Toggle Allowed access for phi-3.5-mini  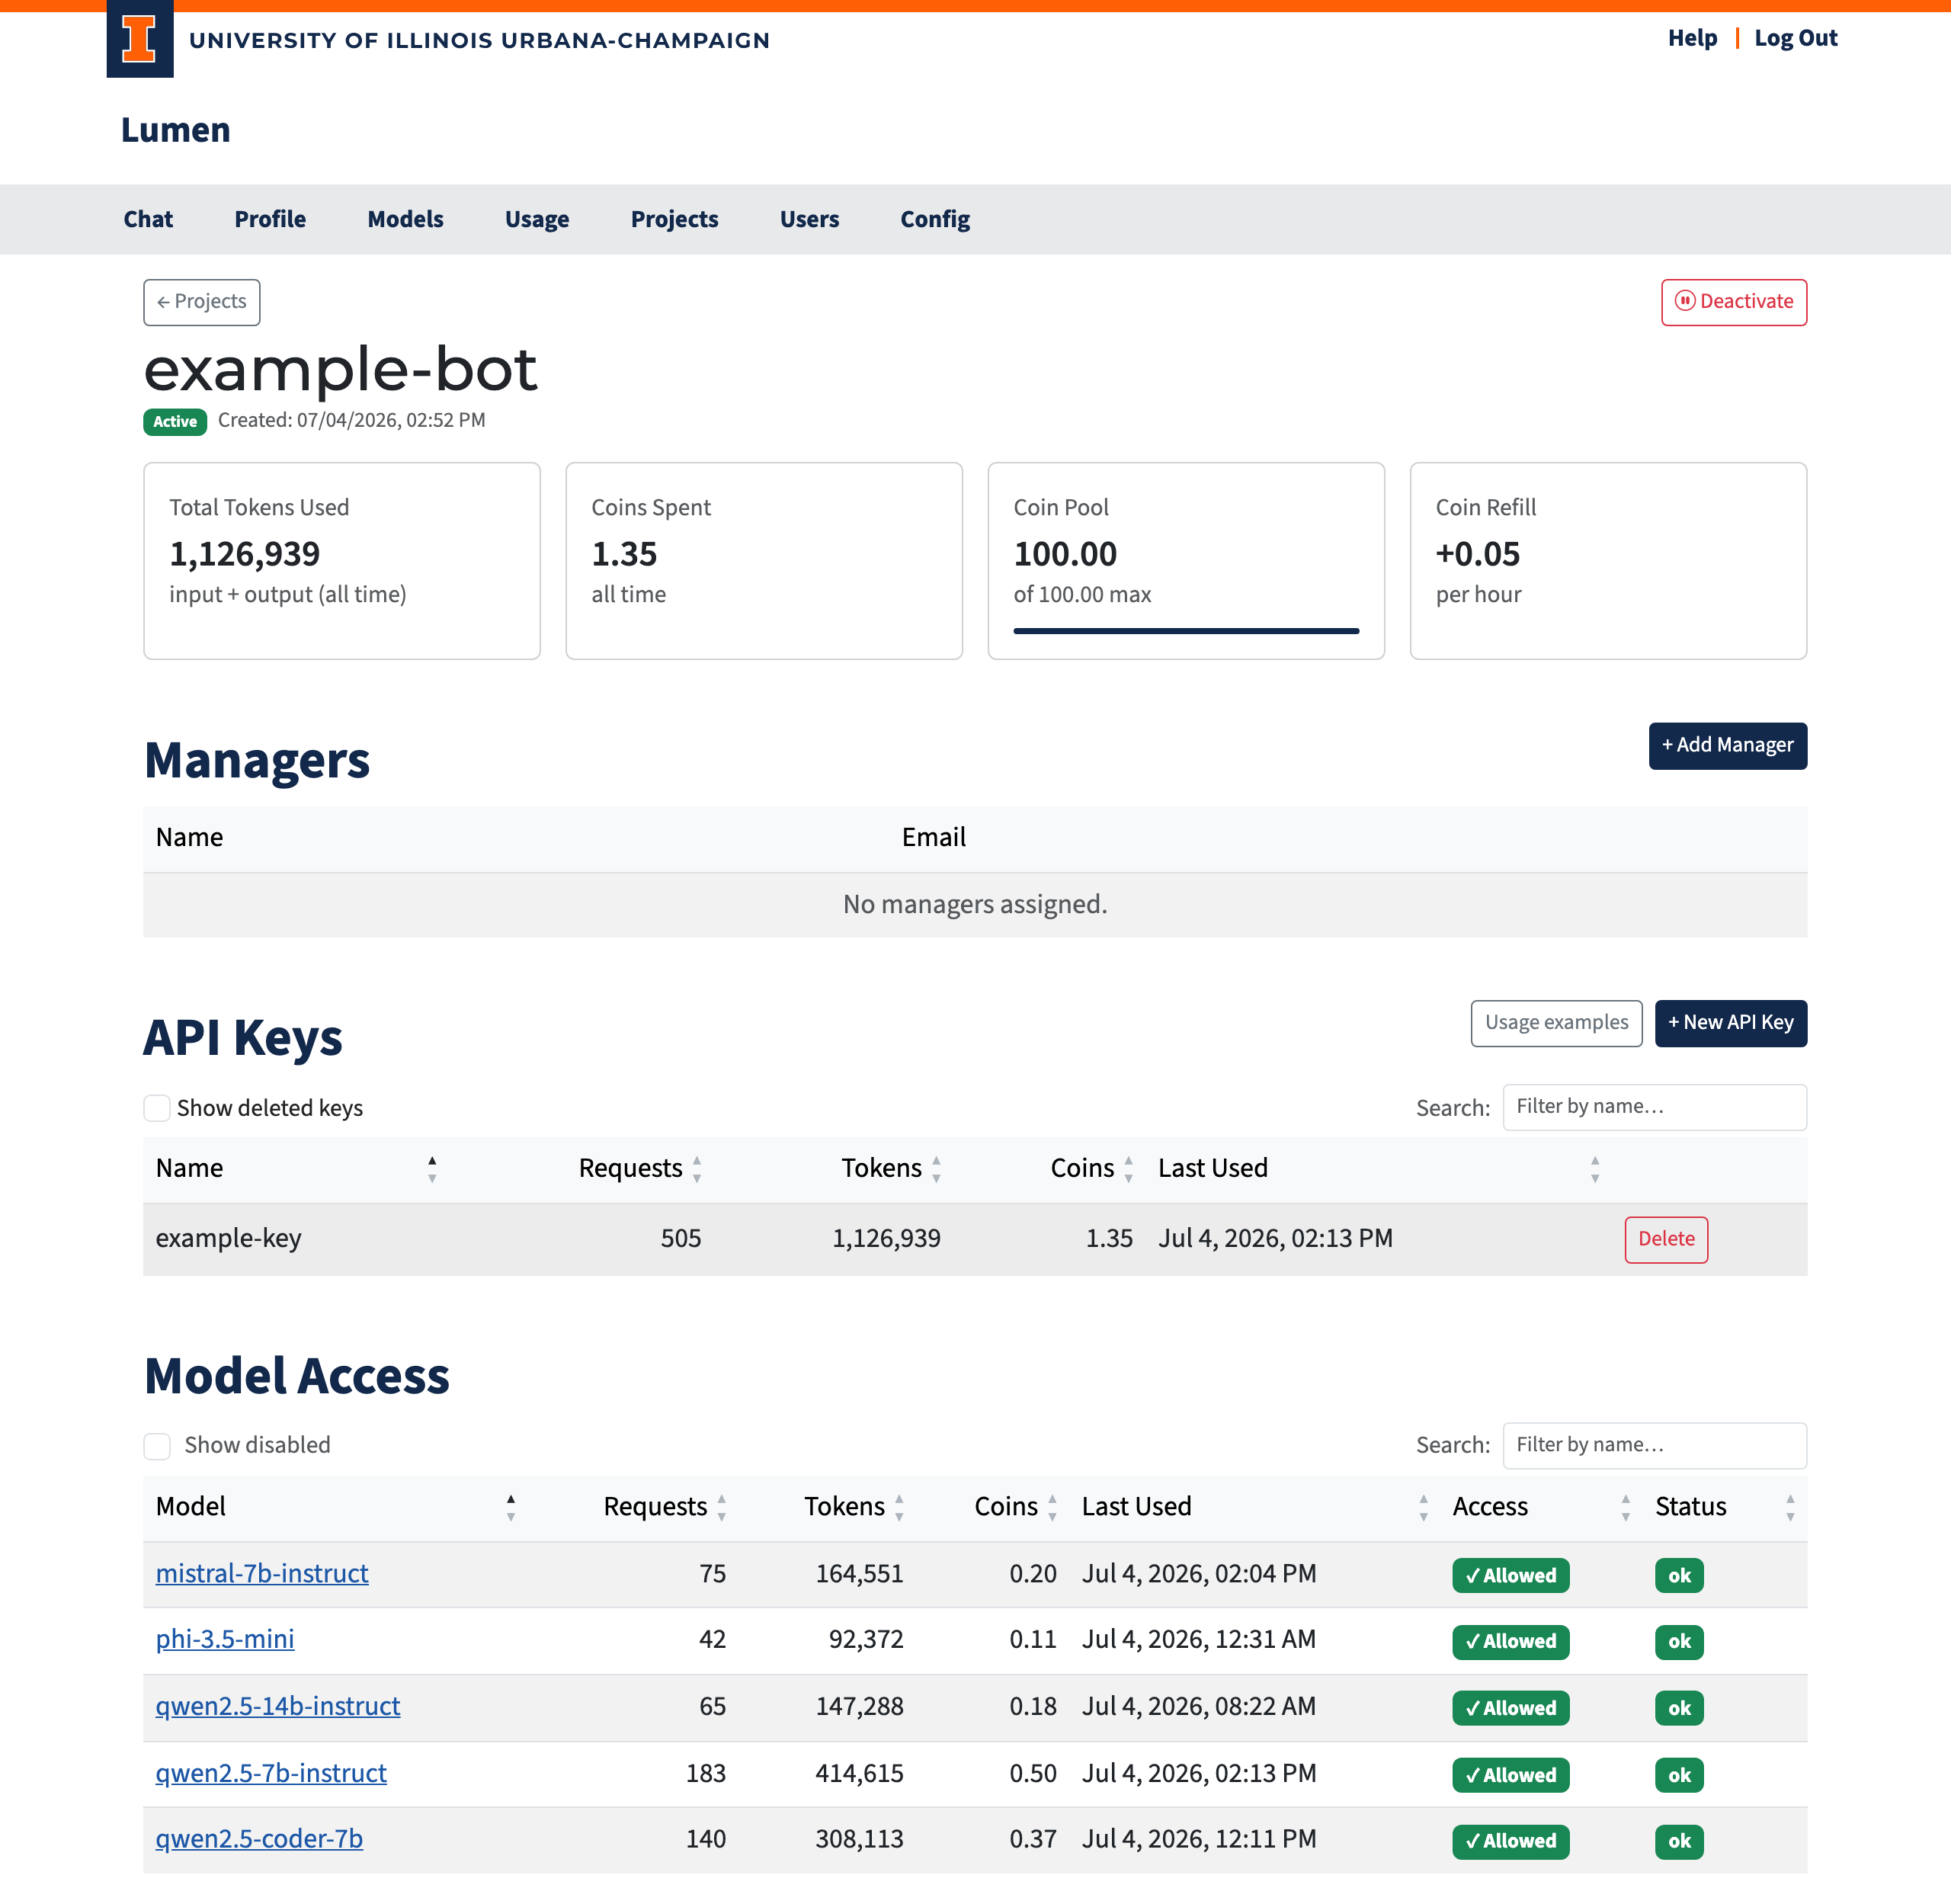[1510, 1641]
